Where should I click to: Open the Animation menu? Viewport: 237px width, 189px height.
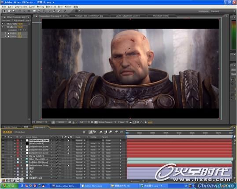pos(51,7)
